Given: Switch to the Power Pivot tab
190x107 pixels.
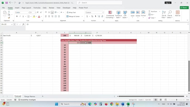Looking at the screenshot, I should (83, 8).
